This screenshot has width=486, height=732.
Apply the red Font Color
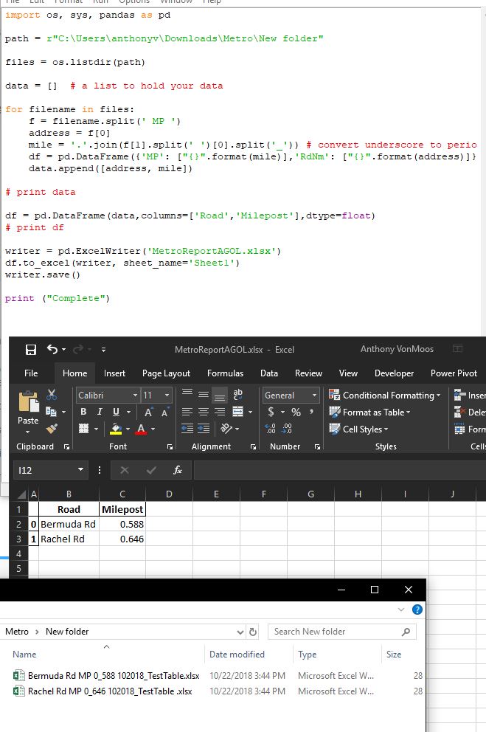[141, 429]
